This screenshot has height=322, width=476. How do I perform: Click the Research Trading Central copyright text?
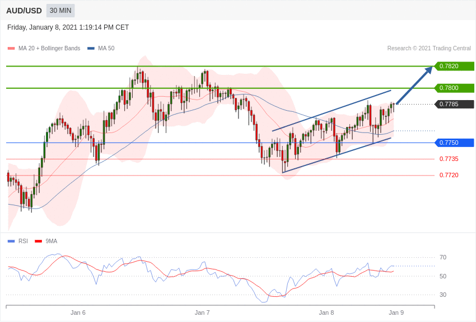point(429,49)
